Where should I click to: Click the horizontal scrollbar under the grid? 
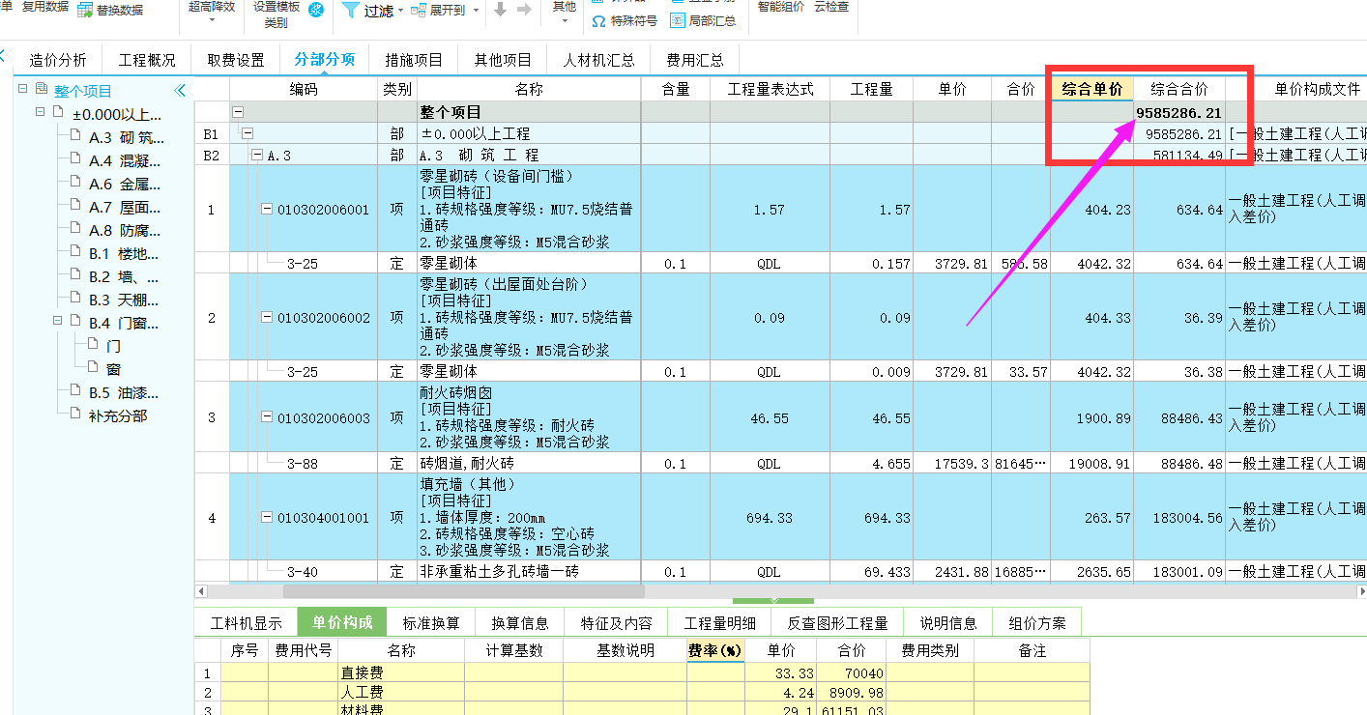tap(463, 590)
